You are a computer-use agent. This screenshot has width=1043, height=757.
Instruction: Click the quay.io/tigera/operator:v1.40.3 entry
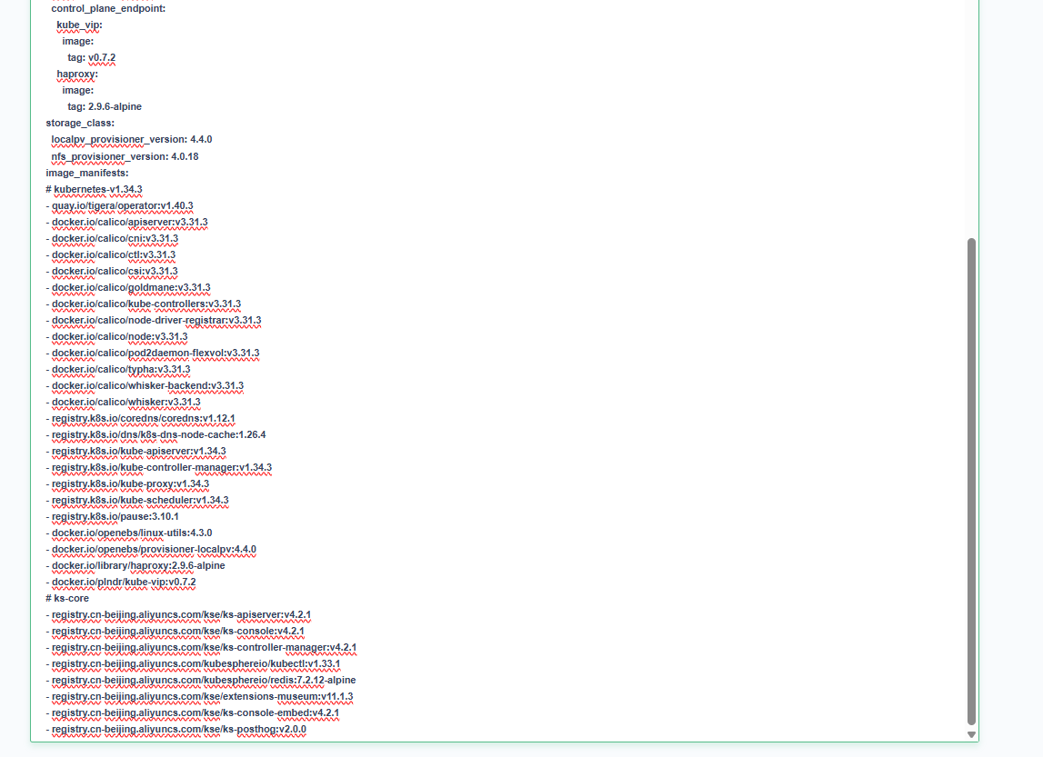pos(122,205)
